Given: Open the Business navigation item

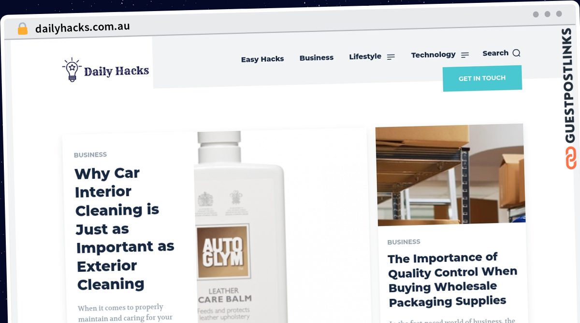Looking at the screenshot, I should (317, 58).
